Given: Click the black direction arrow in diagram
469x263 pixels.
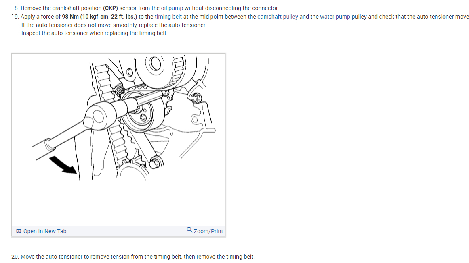Looking at the screenshot, I should click(63, 165).
